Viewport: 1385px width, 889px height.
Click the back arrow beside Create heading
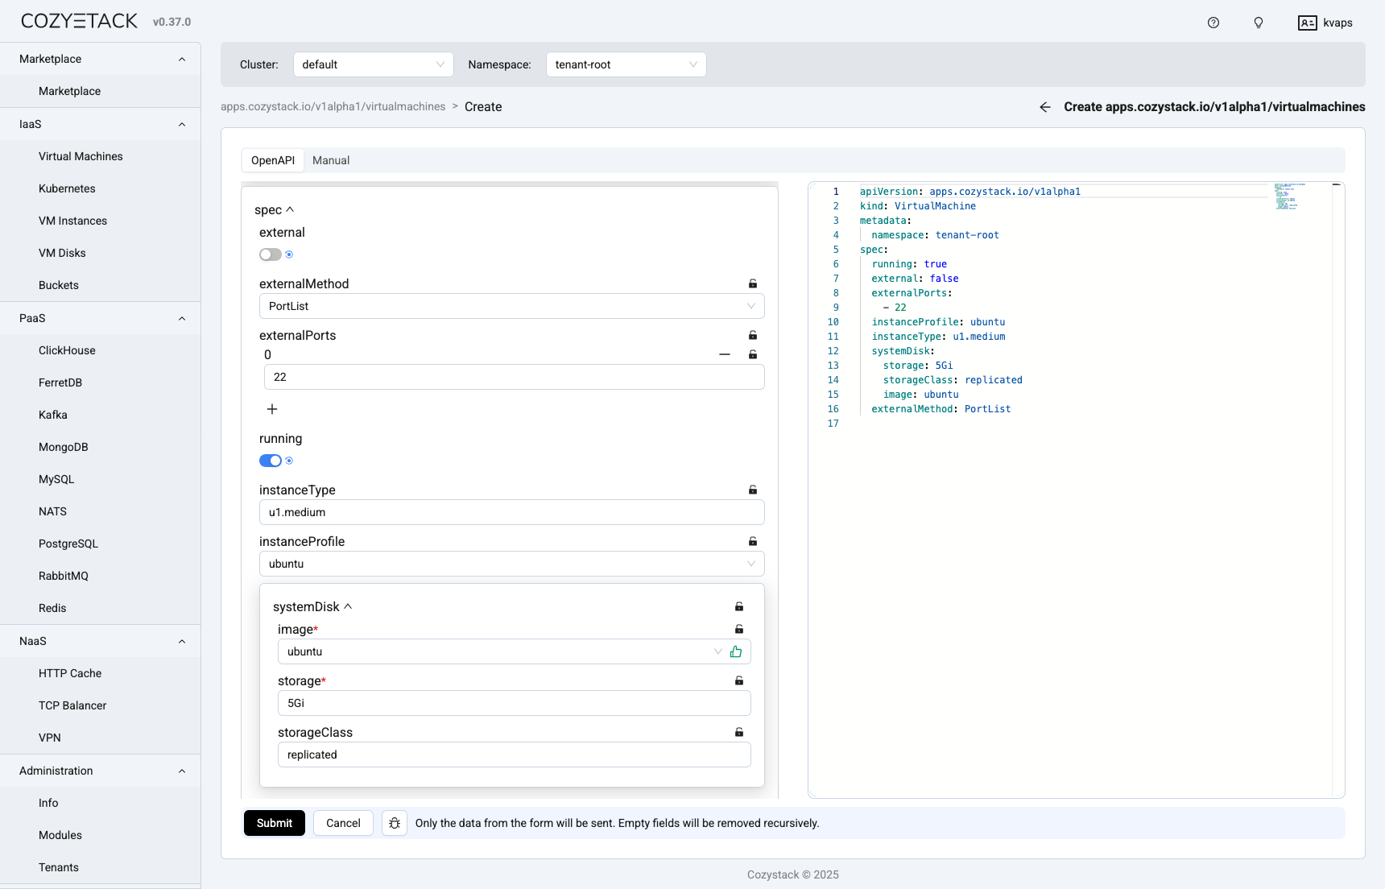click(x=1044, y=106)
